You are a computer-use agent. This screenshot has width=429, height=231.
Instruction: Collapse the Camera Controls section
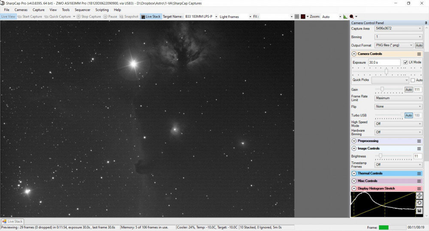click(354, 54)
